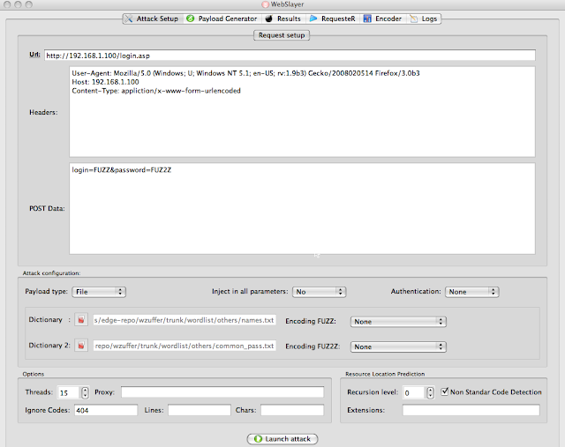The height and width of the screenshot is (447, 565).
Task: Open the Attack Setup tab
Action: 153,19
